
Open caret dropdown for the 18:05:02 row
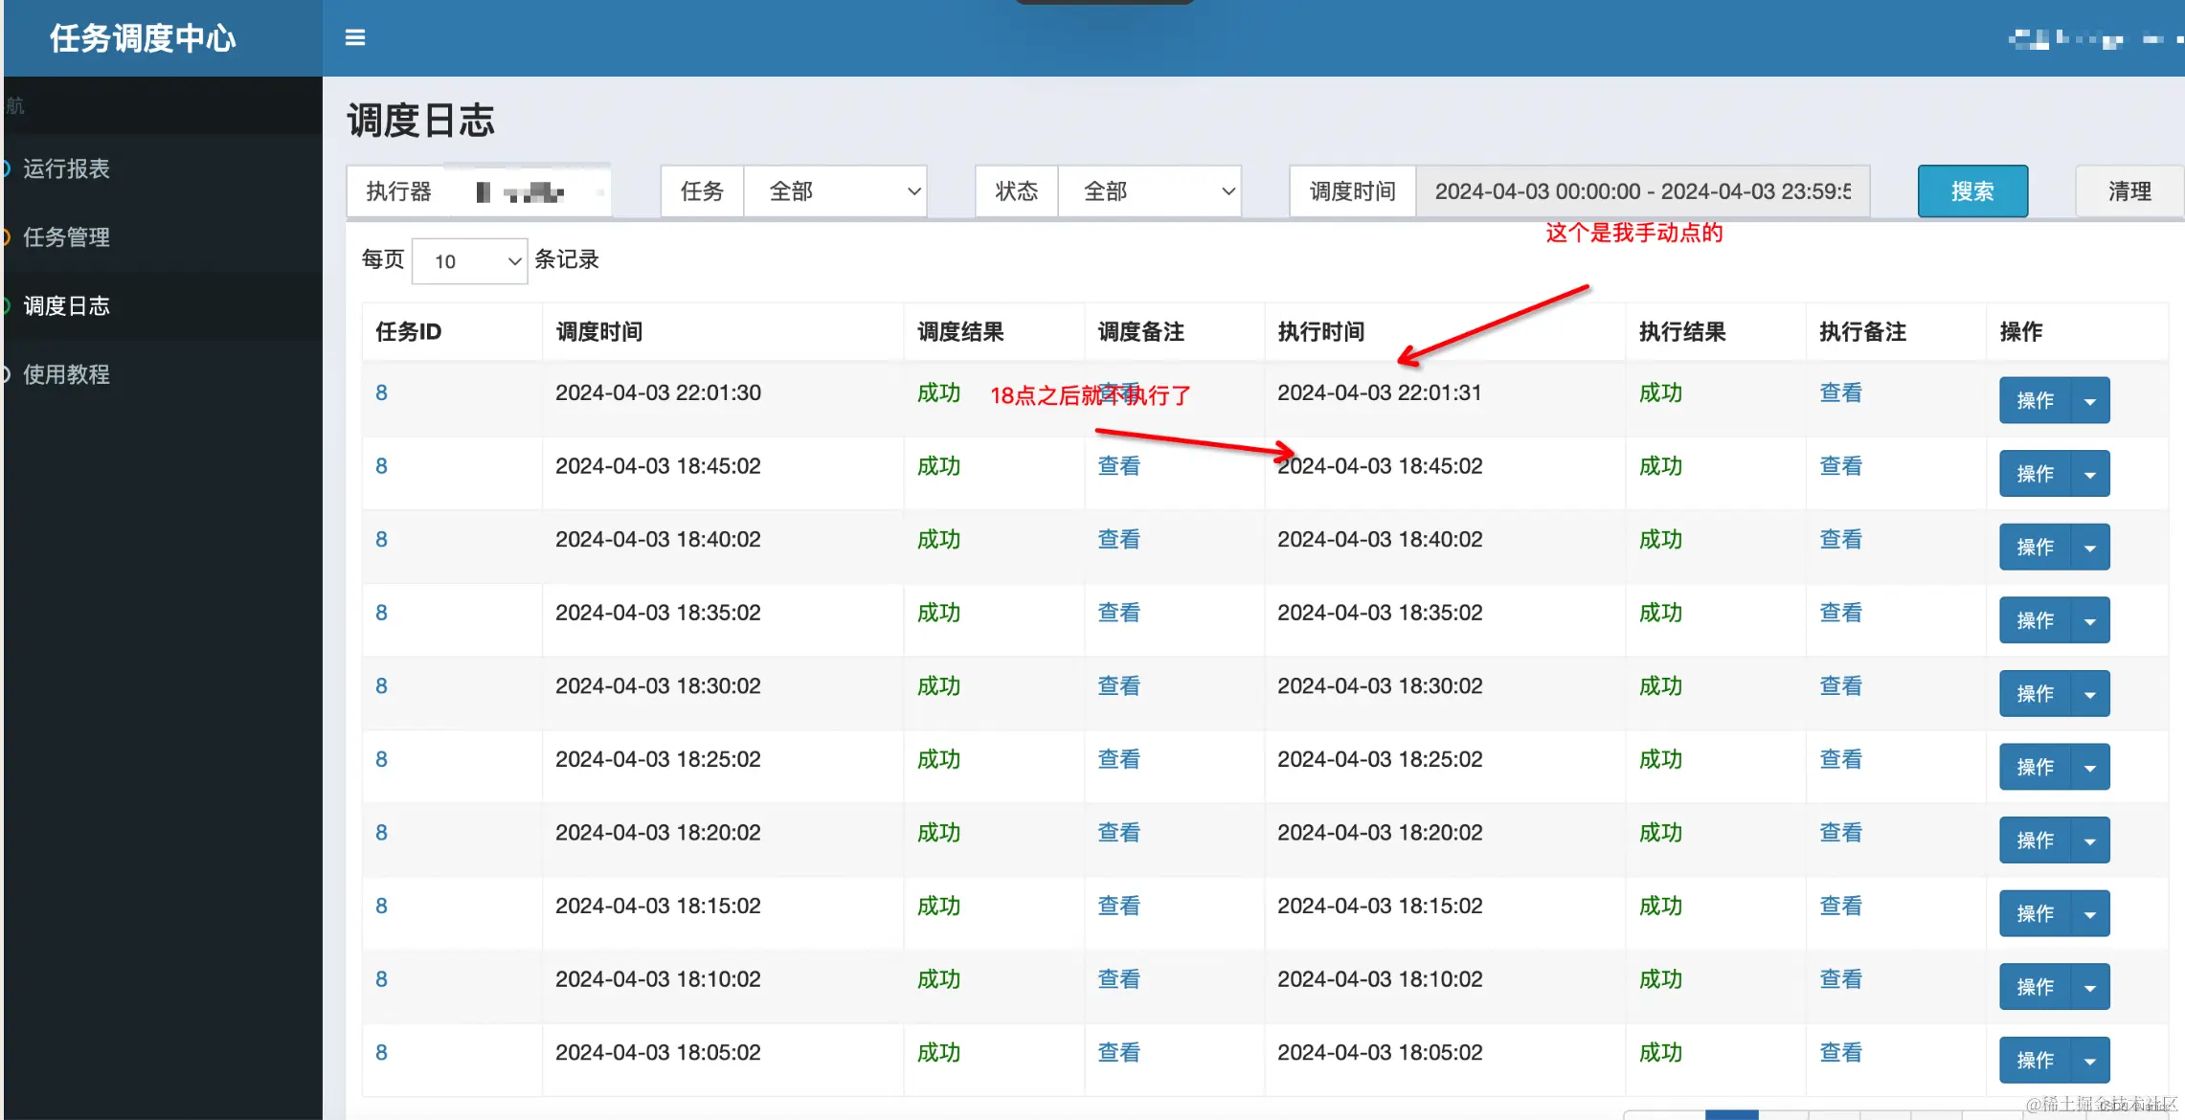click(x=2090, y=1061)
